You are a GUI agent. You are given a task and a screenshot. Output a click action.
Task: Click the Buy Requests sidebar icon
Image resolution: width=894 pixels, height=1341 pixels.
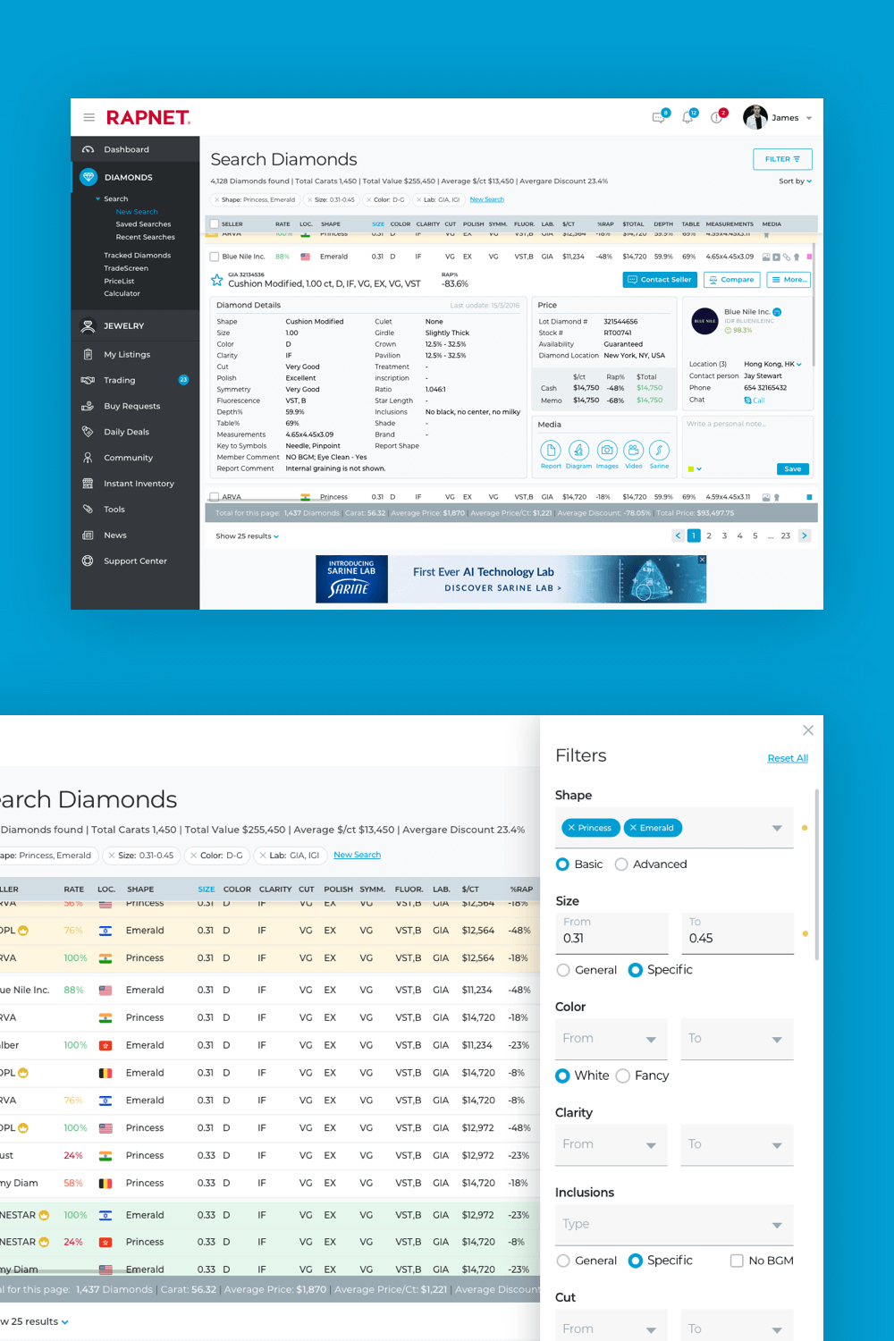[x=88, y=406]
